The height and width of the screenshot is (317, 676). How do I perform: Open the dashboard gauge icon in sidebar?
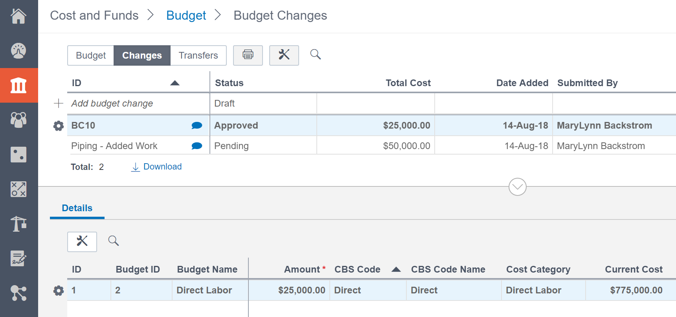18,51
